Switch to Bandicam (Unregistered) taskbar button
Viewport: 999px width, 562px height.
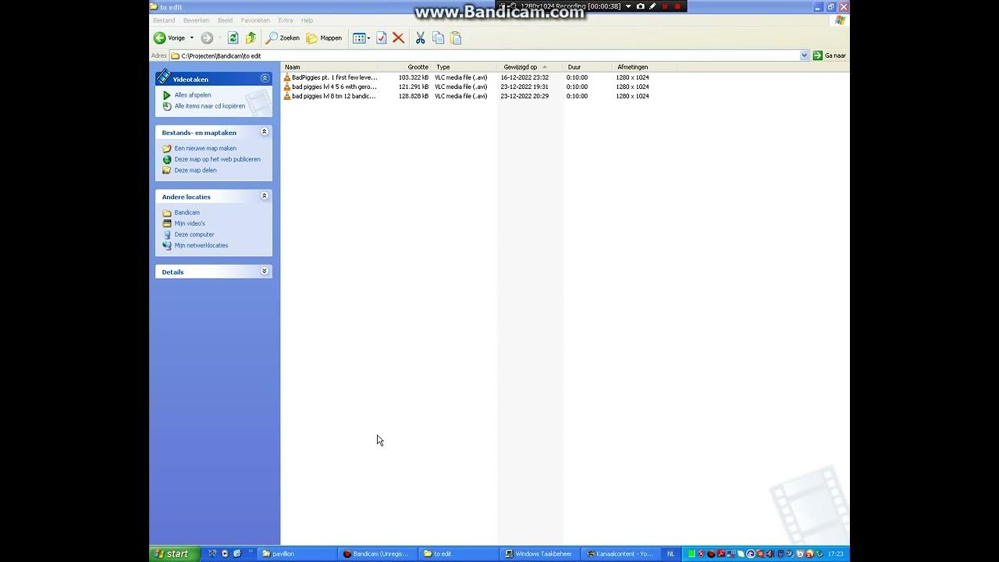point(377,553)
